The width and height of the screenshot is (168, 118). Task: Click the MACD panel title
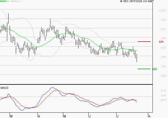pyautogui.click(x=5, y=88)
